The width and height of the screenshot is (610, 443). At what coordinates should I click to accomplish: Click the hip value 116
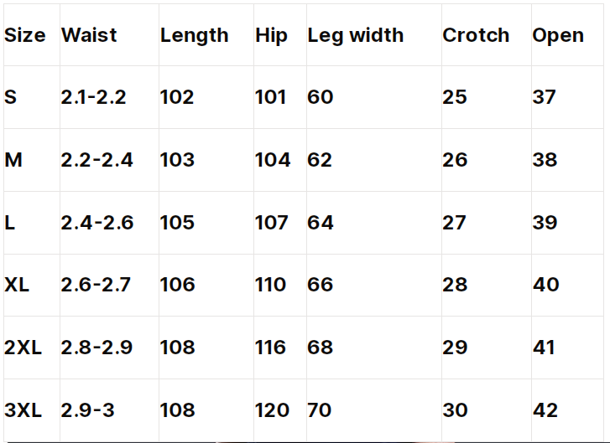[x=270, y=348]
